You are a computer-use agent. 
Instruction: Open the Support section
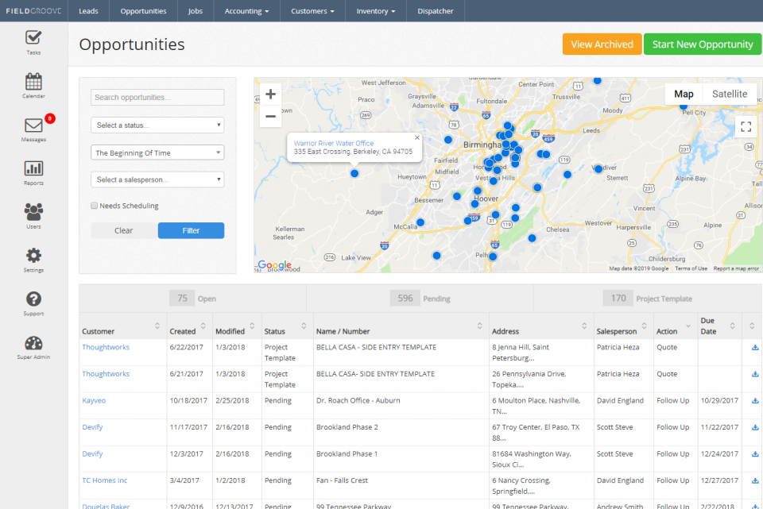pyautogui.click(x=33, y=302)
